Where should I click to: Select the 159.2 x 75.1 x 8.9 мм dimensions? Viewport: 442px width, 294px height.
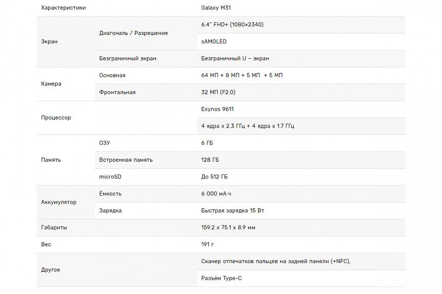(228, 228)
